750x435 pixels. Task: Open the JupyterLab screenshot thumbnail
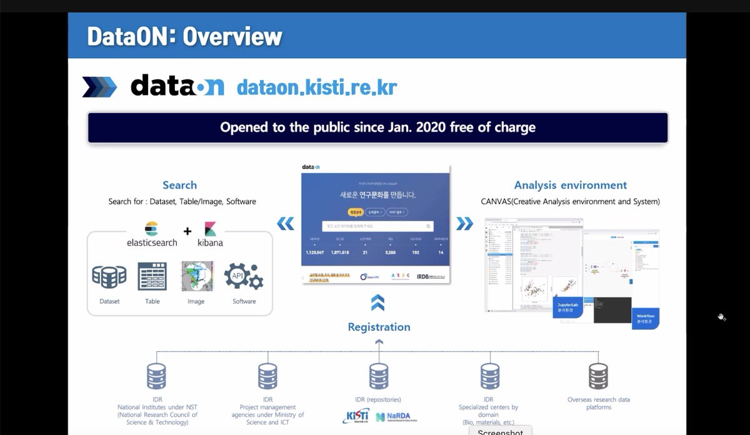534,265
